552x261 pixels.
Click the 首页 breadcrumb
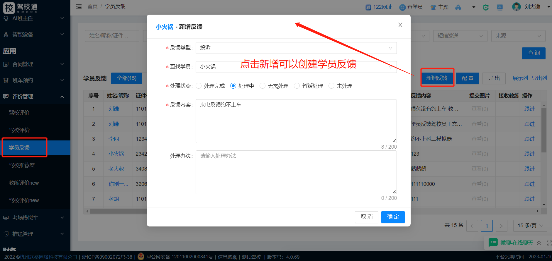coord(92,6)
